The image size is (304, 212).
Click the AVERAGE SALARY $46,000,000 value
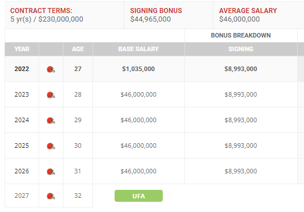239,19
